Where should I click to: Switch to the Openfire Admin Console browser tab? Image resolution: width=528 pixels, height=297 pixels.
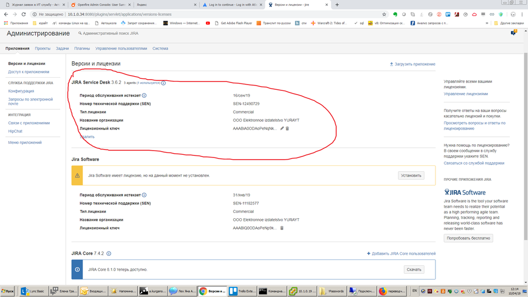click(x=100, y=5)
